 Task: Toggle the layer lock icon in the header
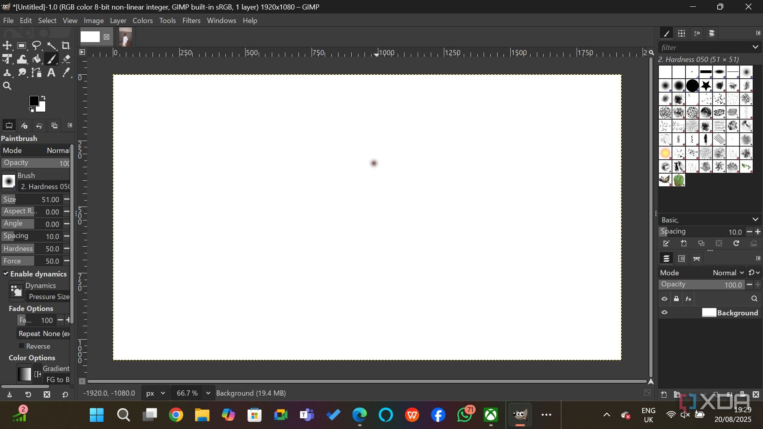676,299
